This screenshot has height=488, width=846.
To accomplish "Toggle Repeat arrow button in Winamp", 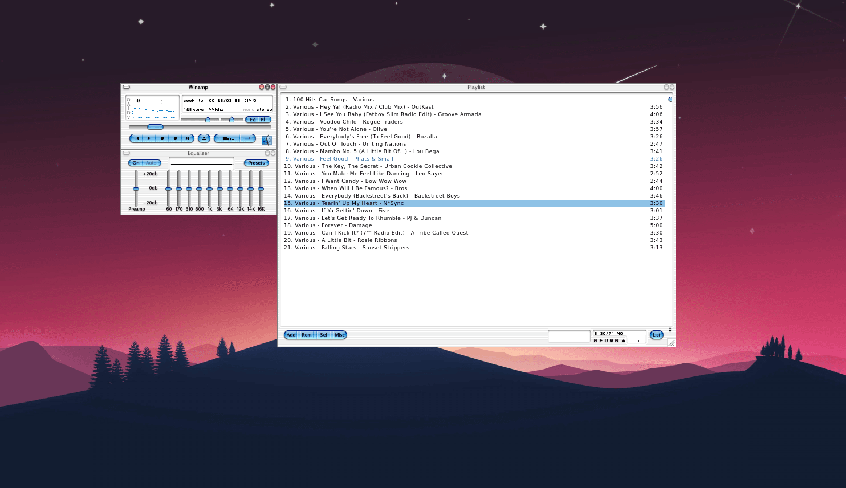I will 247,138.
